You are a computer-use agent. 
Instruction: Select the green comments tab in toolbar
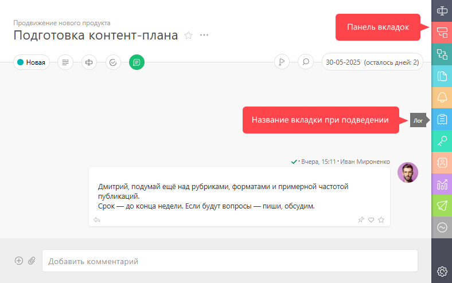pyautogui.click(x=137, y=62)
